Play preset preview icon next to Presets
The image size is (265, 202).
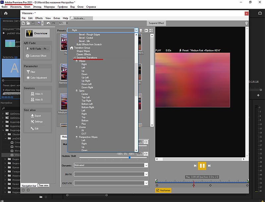pos(146,30)
